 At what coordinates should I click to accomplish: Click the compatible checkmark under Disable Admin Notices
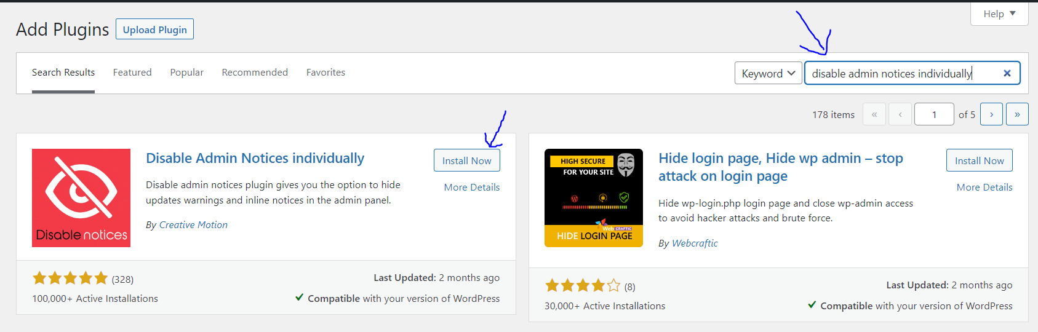[299, 298]
